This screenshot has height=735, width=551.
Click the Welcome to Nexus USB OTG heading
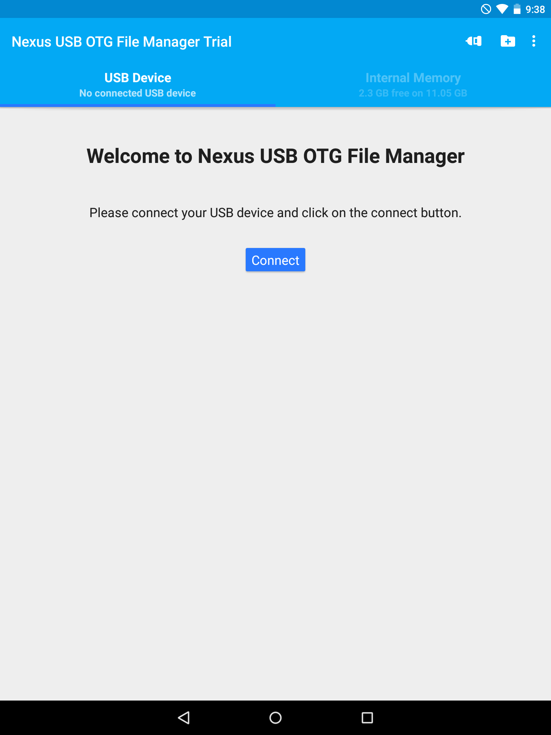275,156
